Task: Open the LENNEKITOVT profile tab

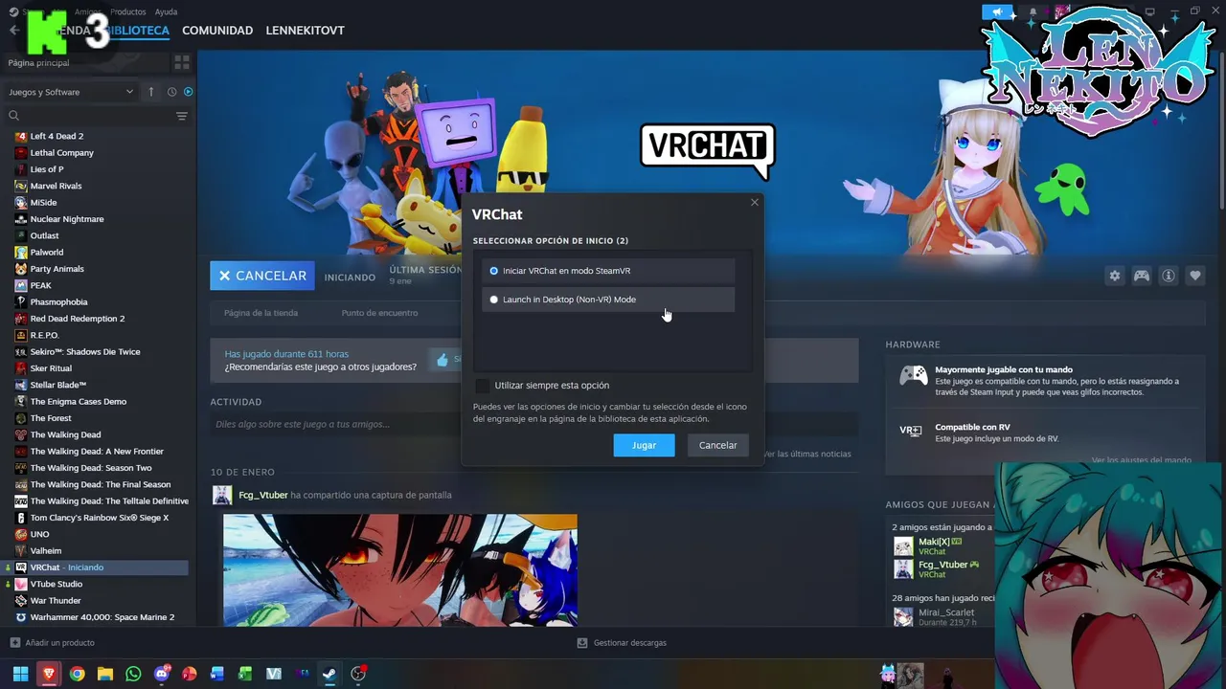Action: 305,31
